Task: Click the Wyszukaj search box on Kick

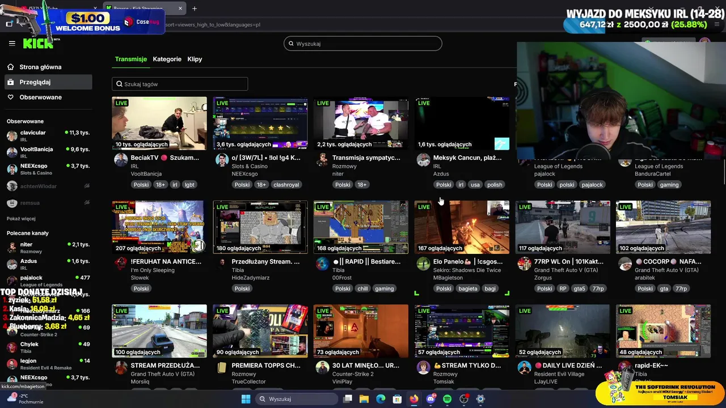Action: [x=363, y=44]
